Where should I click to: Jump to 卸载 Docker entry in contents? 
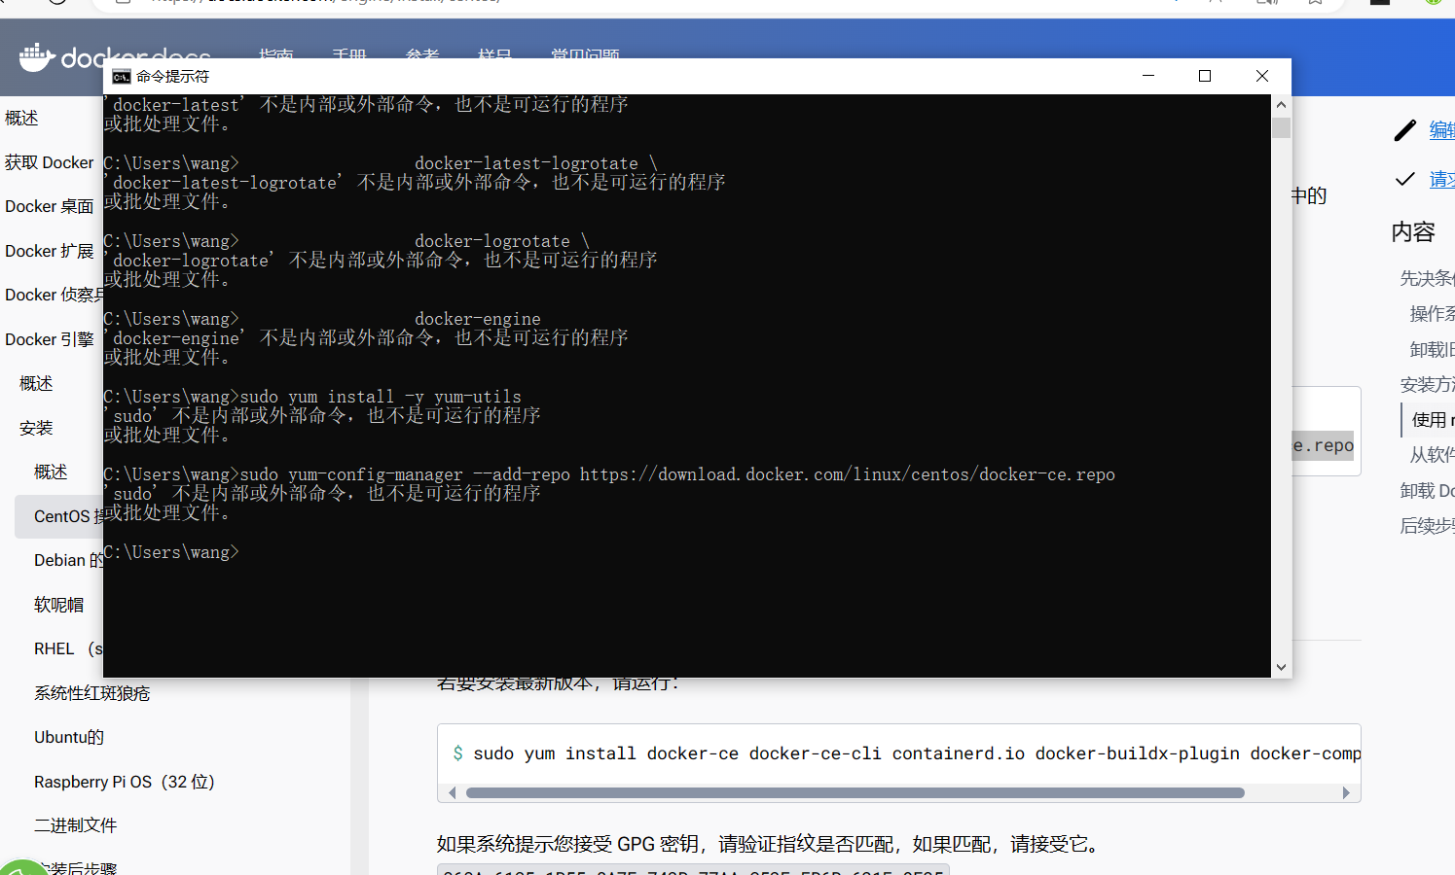pyautogui.click(x=1427, y=490)
